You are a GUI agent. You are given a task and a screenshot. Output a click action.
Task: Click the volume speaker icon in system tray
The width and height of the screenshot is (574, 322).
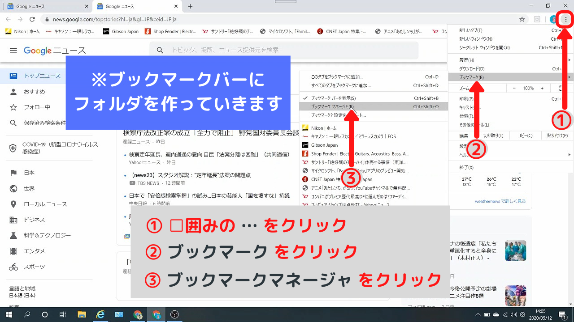tap(515, 314)
